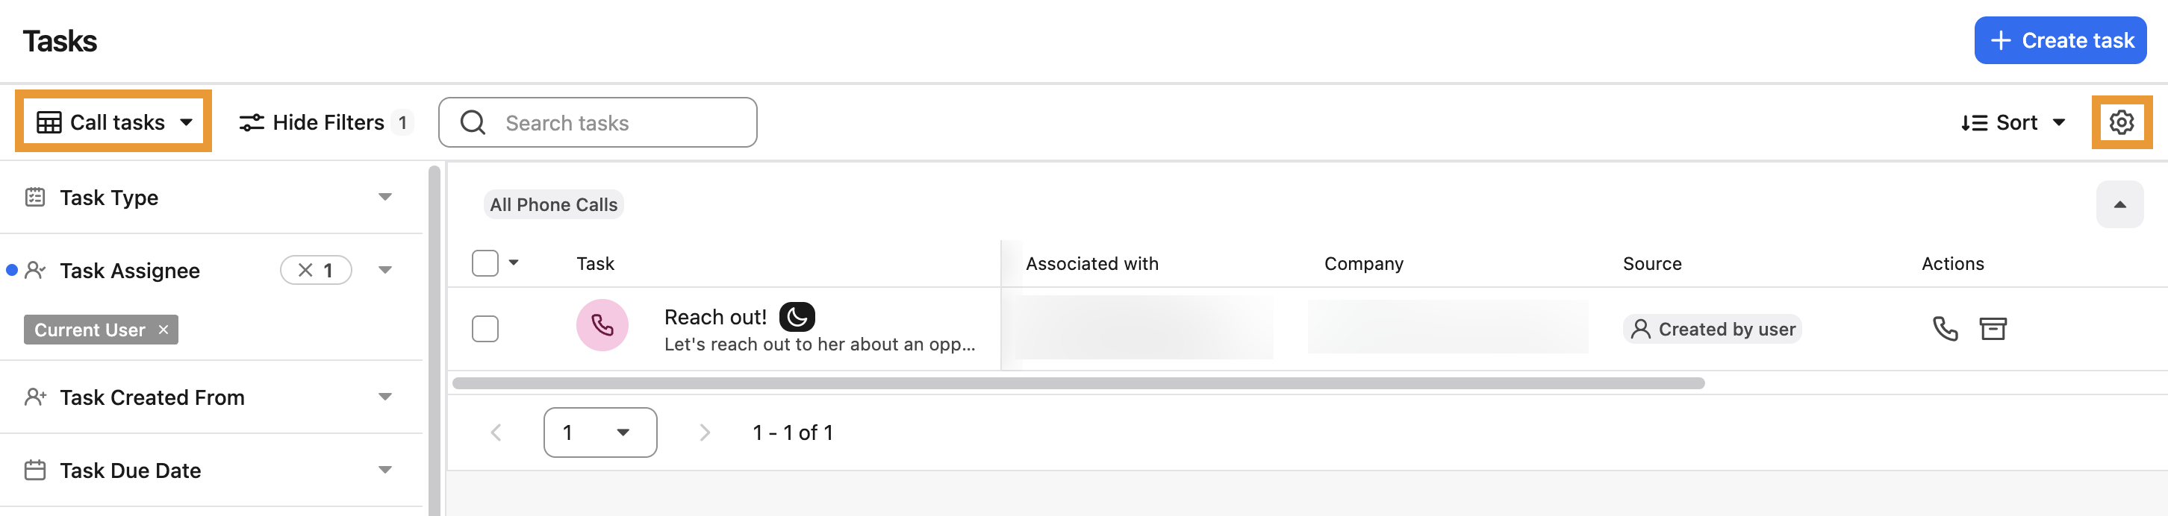Image resolution: width=2168 pixels, height=516 pixels.
Task: Click the pink phone task type icon
Action: coord(602,325)
